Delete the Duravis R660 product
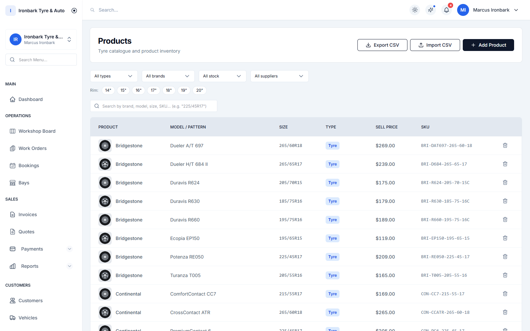Screen dimensions: 530x331 [x=505, y=219]
